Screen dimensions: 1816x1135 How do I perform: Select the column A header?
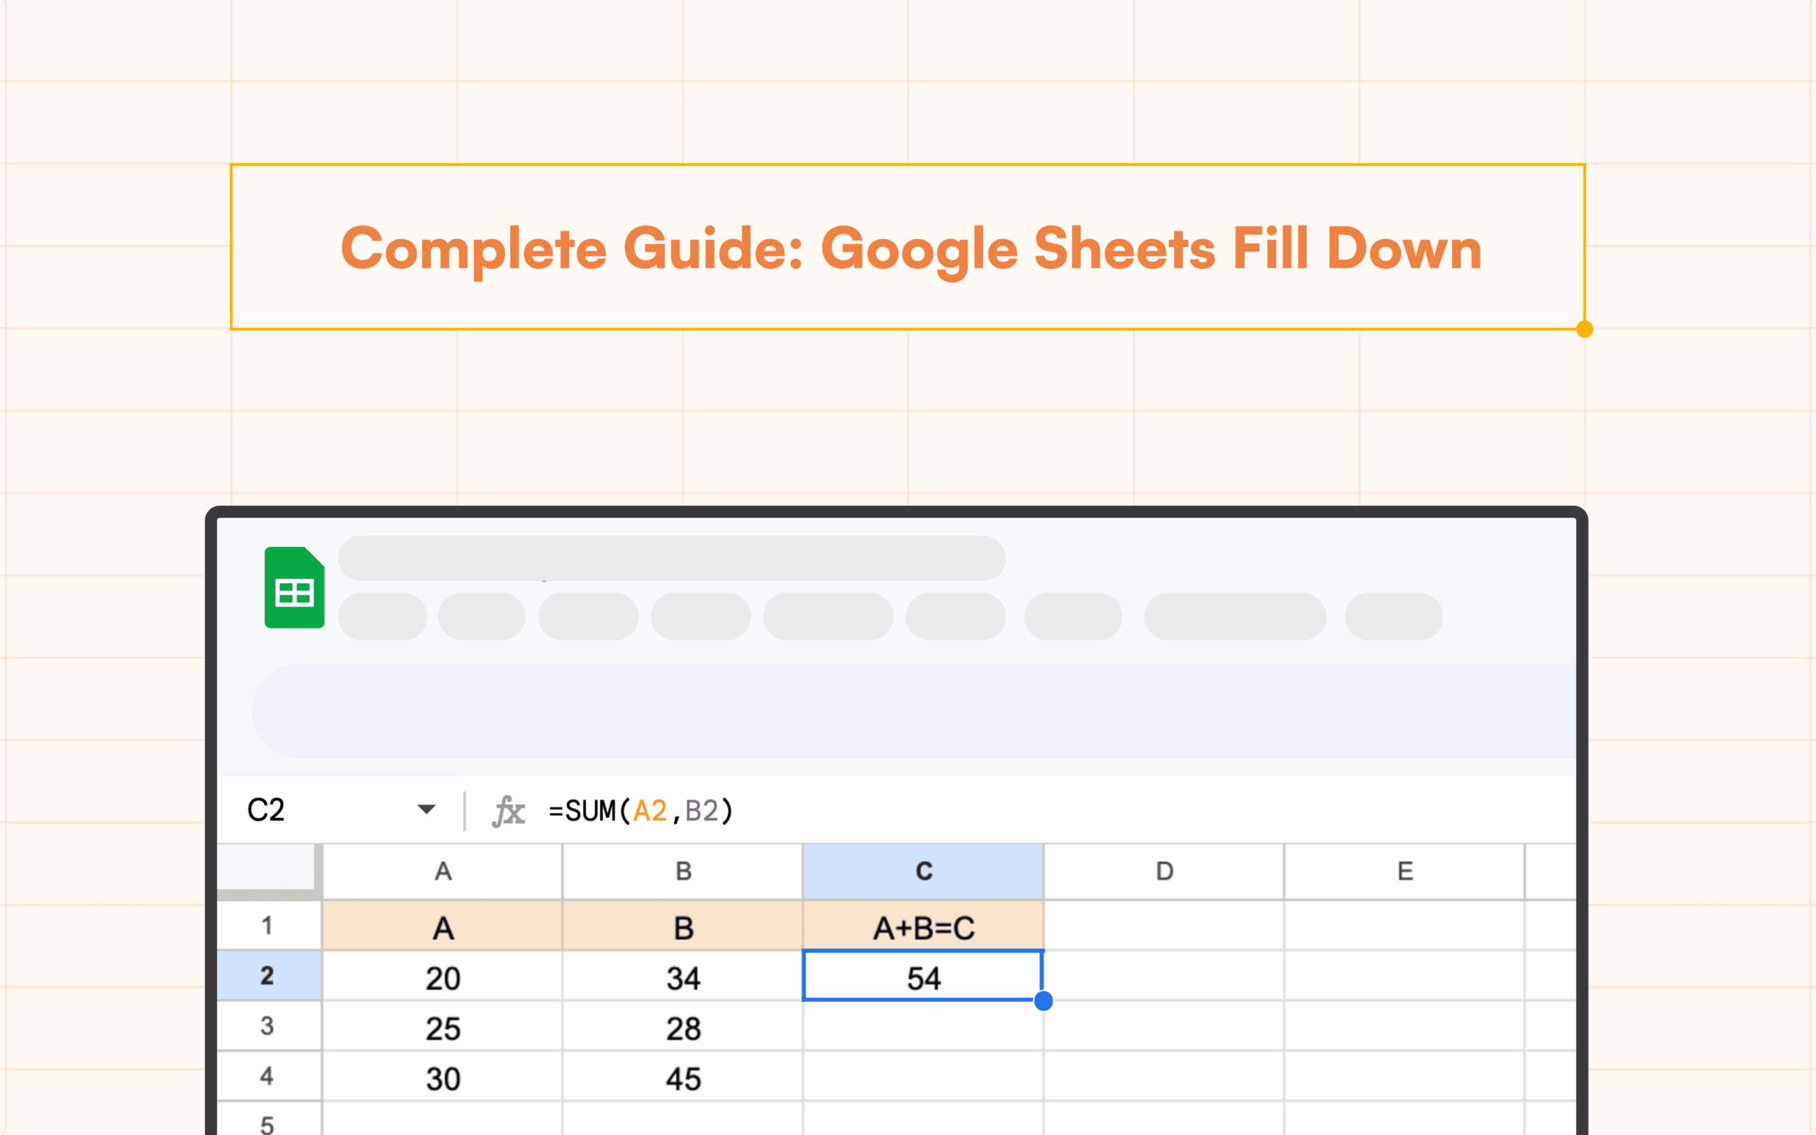[x=443, y=872]
